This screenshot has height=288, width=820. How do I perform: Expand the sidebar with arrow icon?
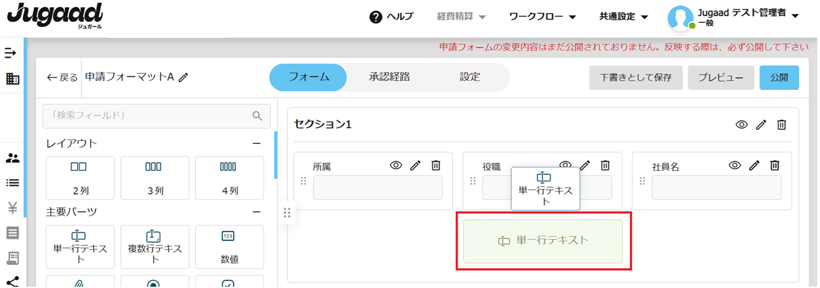click(11, 53)
